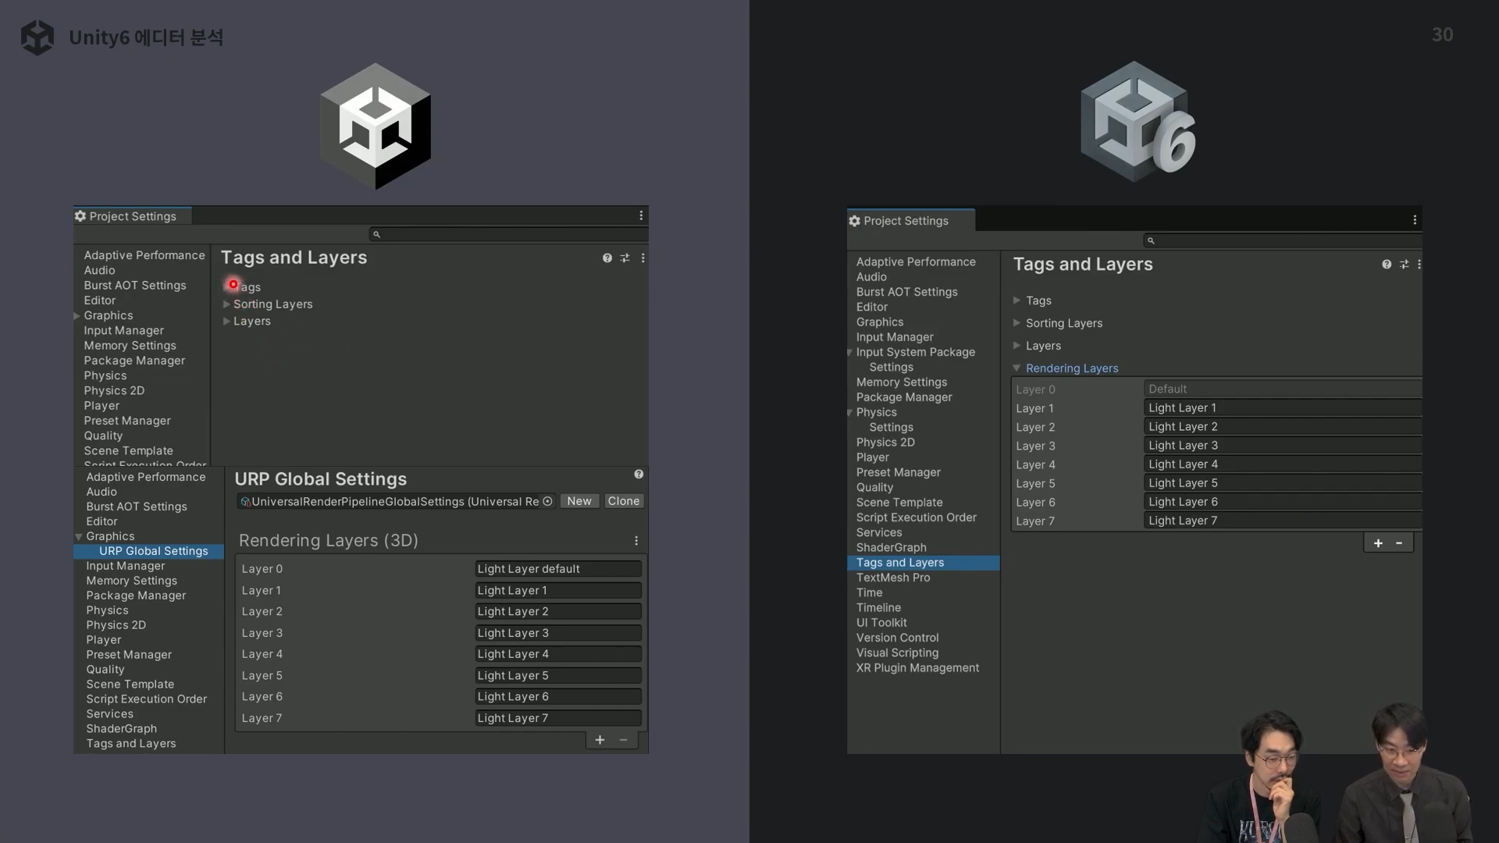The width and height of the screenshot is (1499, 843).
Task: Click search field in right Project Settings window
Action: point(1284,240)
